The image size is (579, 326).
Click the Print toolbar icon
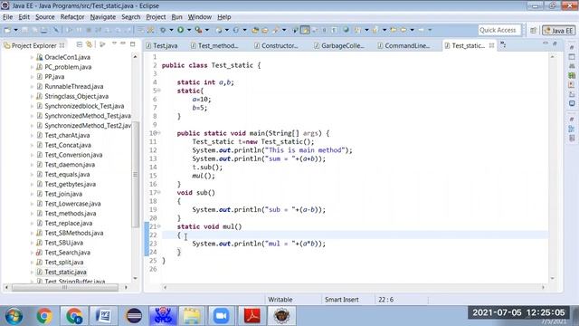44,30
